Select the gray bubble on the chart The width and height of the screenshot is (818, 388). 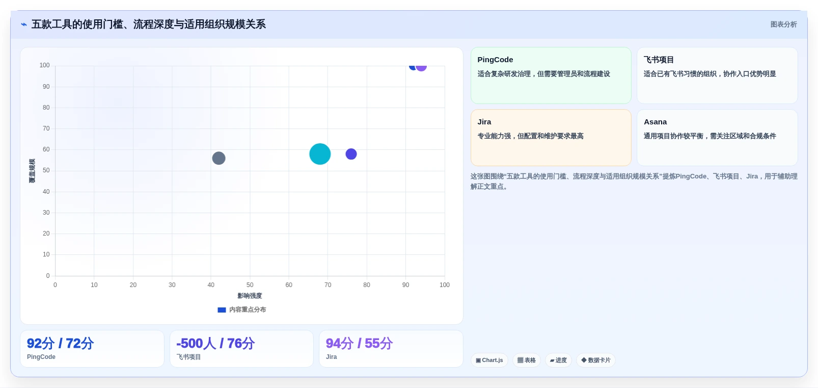219,158
